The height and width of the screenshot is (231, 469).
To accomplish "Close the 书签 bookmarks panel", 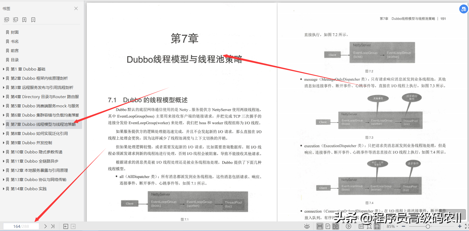I will [76, 8].
